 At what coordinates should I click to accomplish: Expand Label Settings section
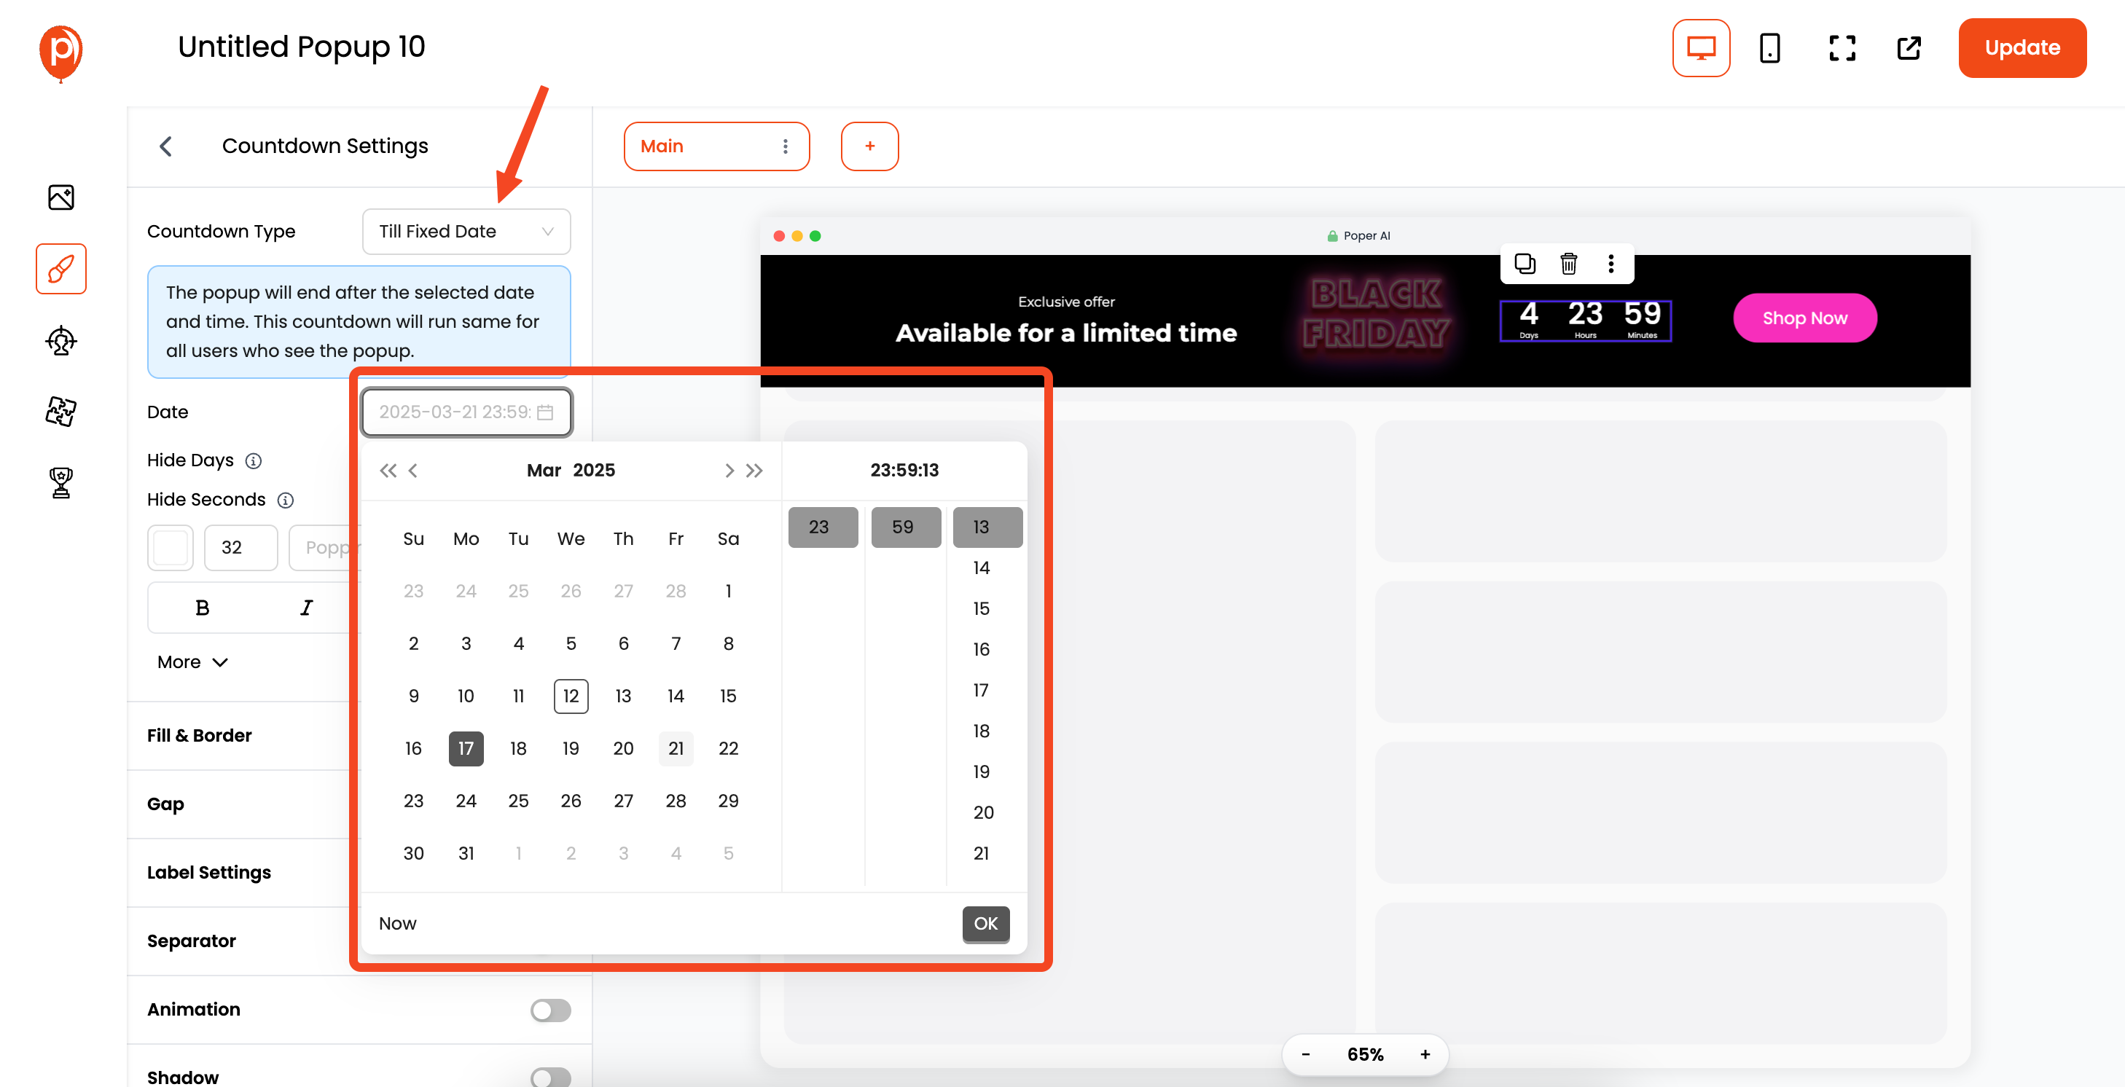click(x=208, y=873)
